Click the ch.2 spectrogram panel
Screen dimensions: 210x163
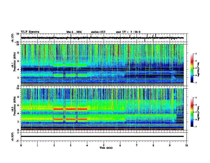click(x=102, y=109)
